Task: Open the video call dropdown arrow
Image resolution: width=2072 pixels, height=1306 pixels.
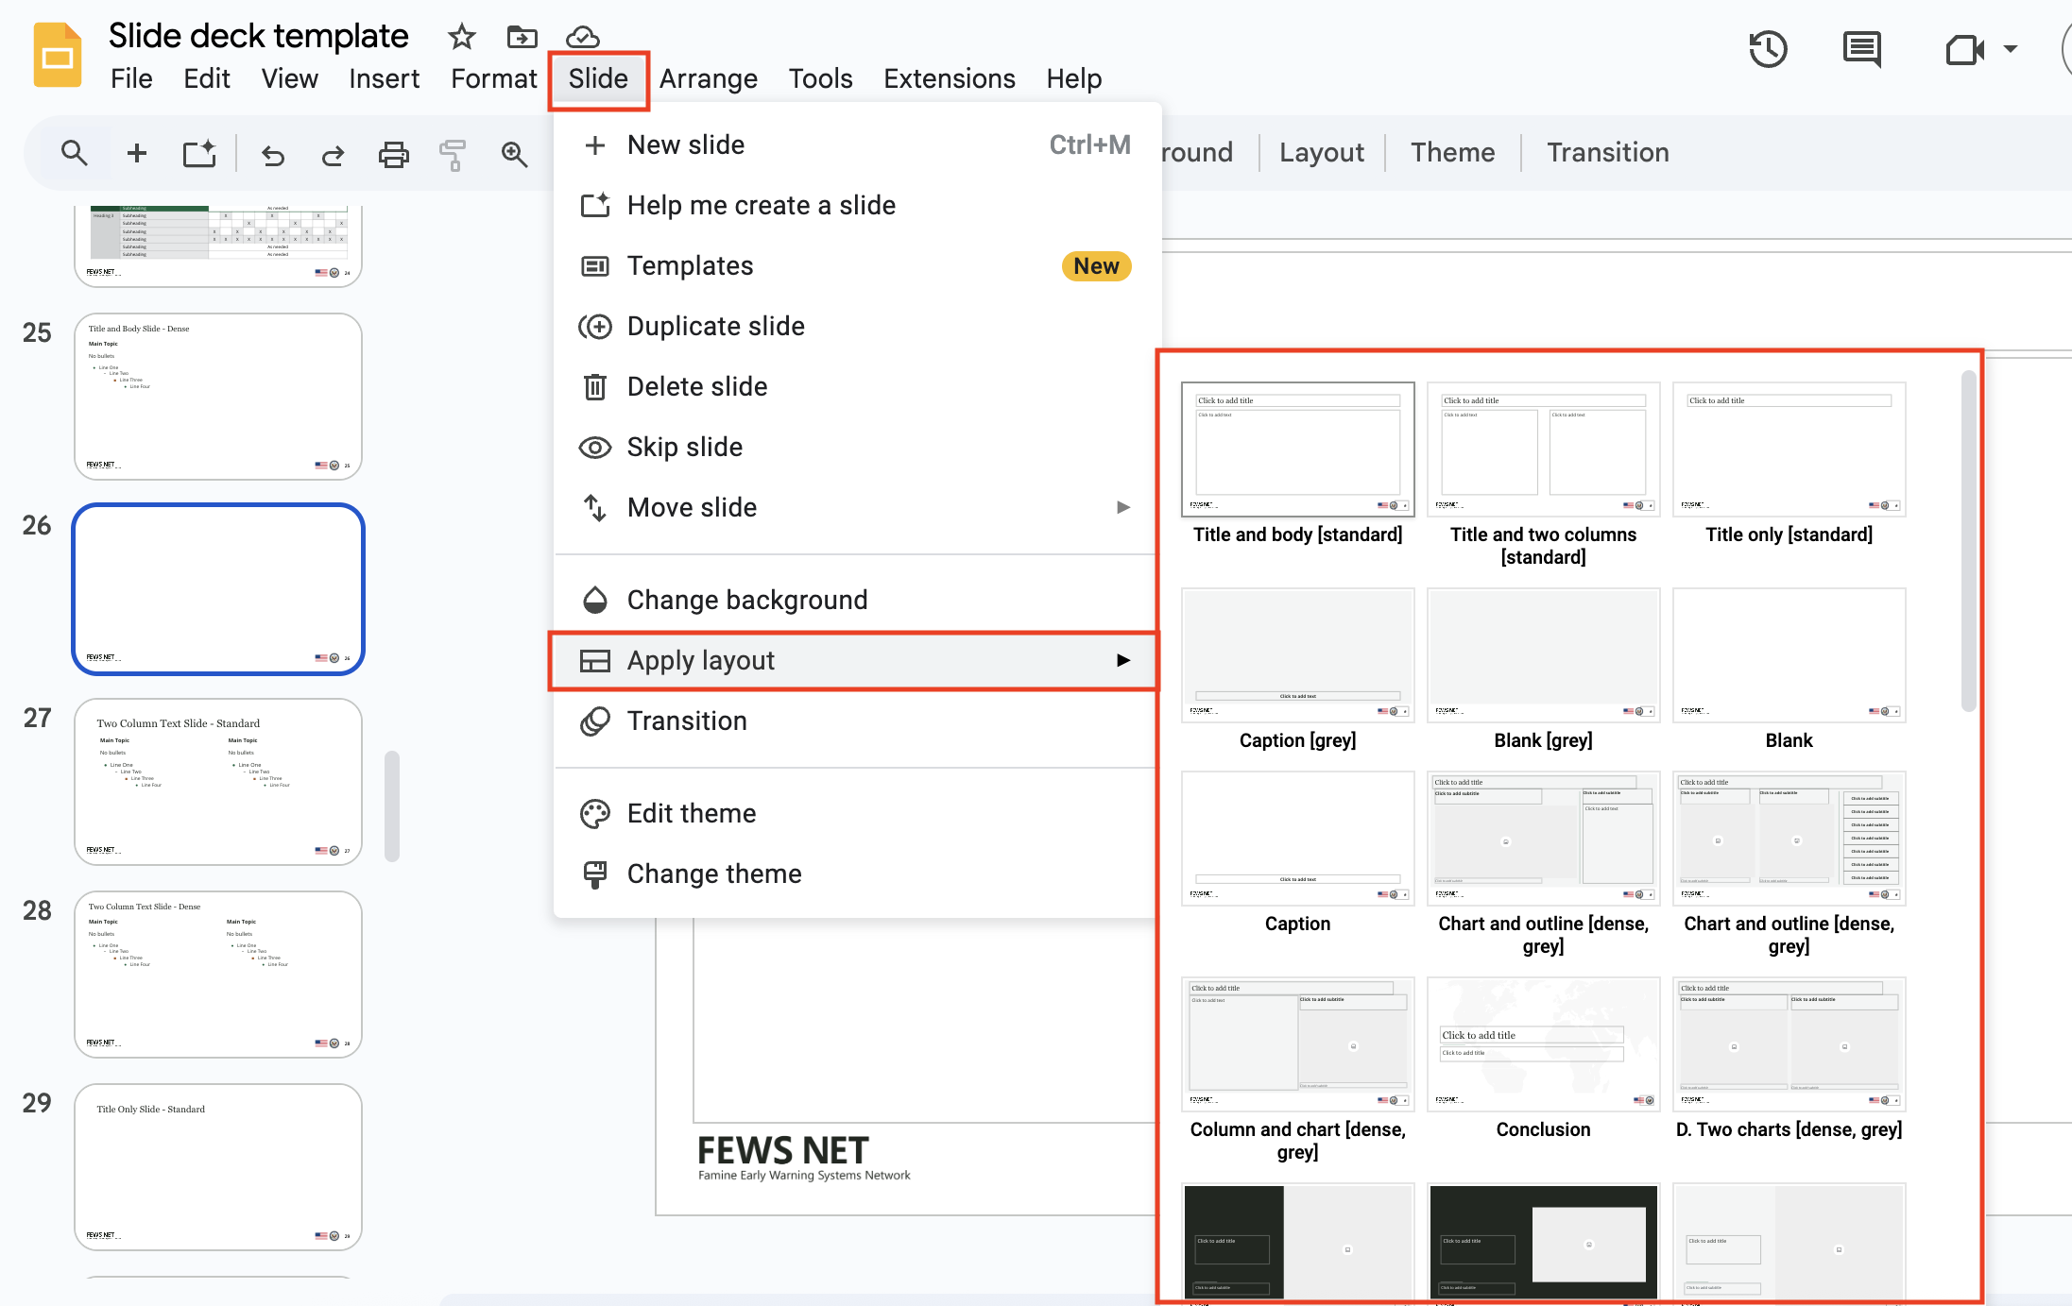Action: coord(2011,49)
